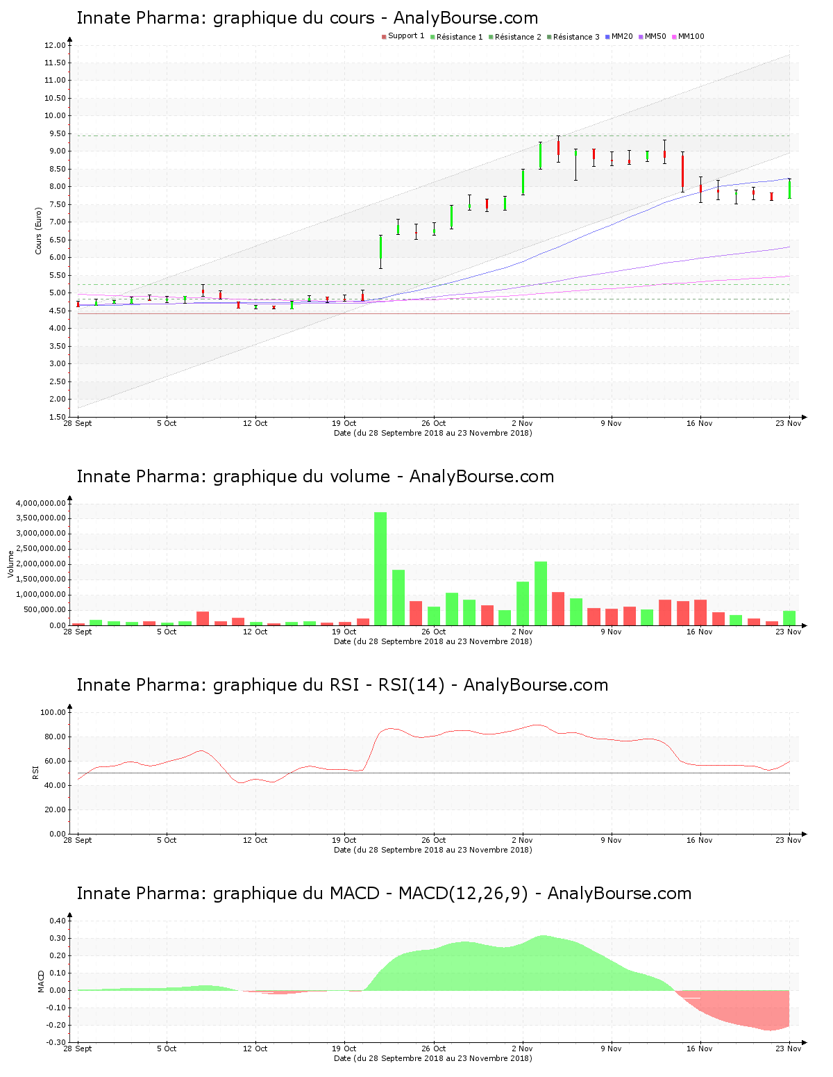Screen dimensions: 833x1077
Task: Click the 500,000.00 volume axis label
Action: [44, 610]
